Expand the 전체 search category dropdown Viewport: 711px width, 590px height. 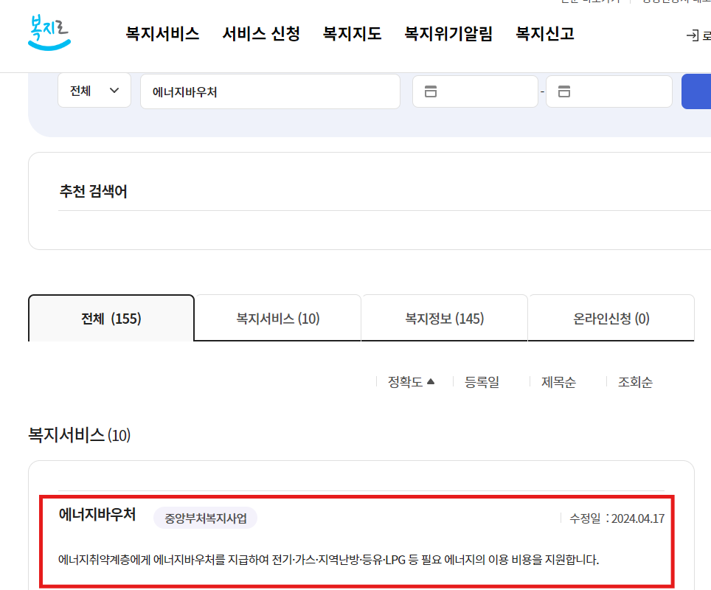click(94, 91)
